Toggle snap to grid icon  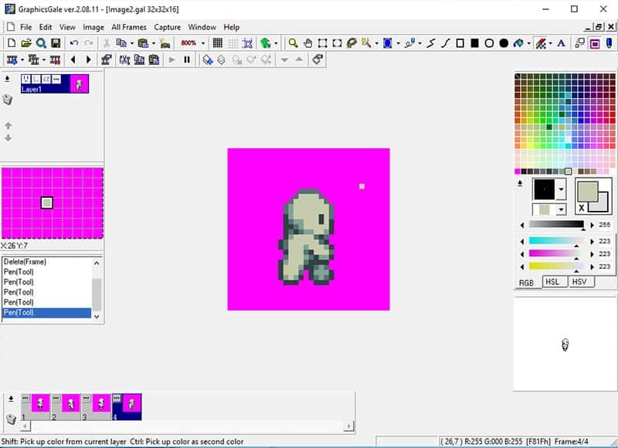(x=247, y=43)
